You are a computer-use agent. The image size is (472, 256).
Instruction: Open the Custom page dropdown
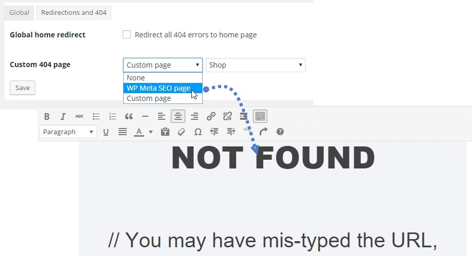(x=163, y=65)
